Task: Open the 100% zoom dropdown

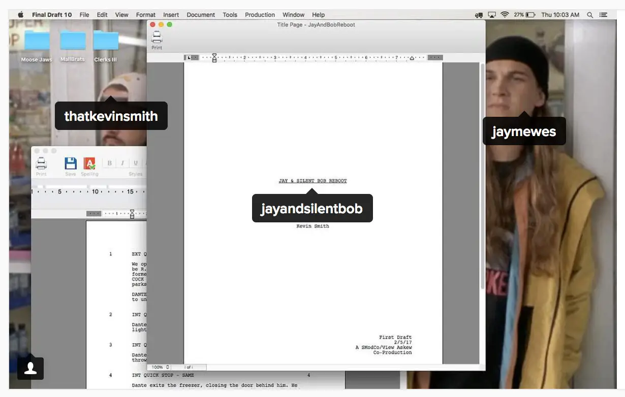Action: [160, 367]
